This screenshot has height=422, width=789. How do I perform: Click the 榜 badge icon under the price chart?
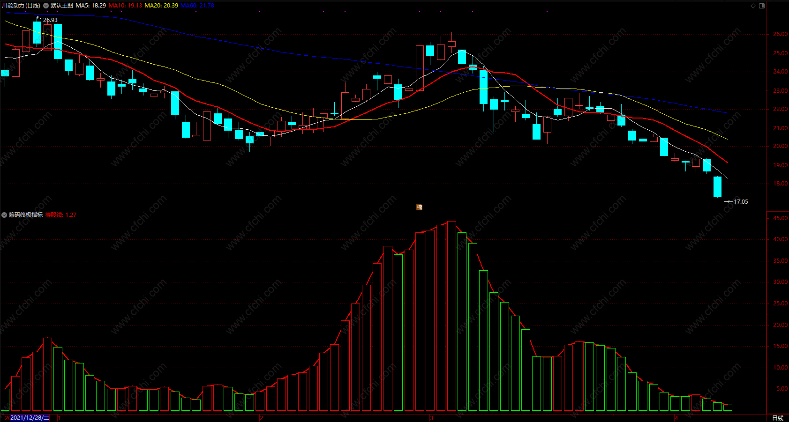coord(419,207)
